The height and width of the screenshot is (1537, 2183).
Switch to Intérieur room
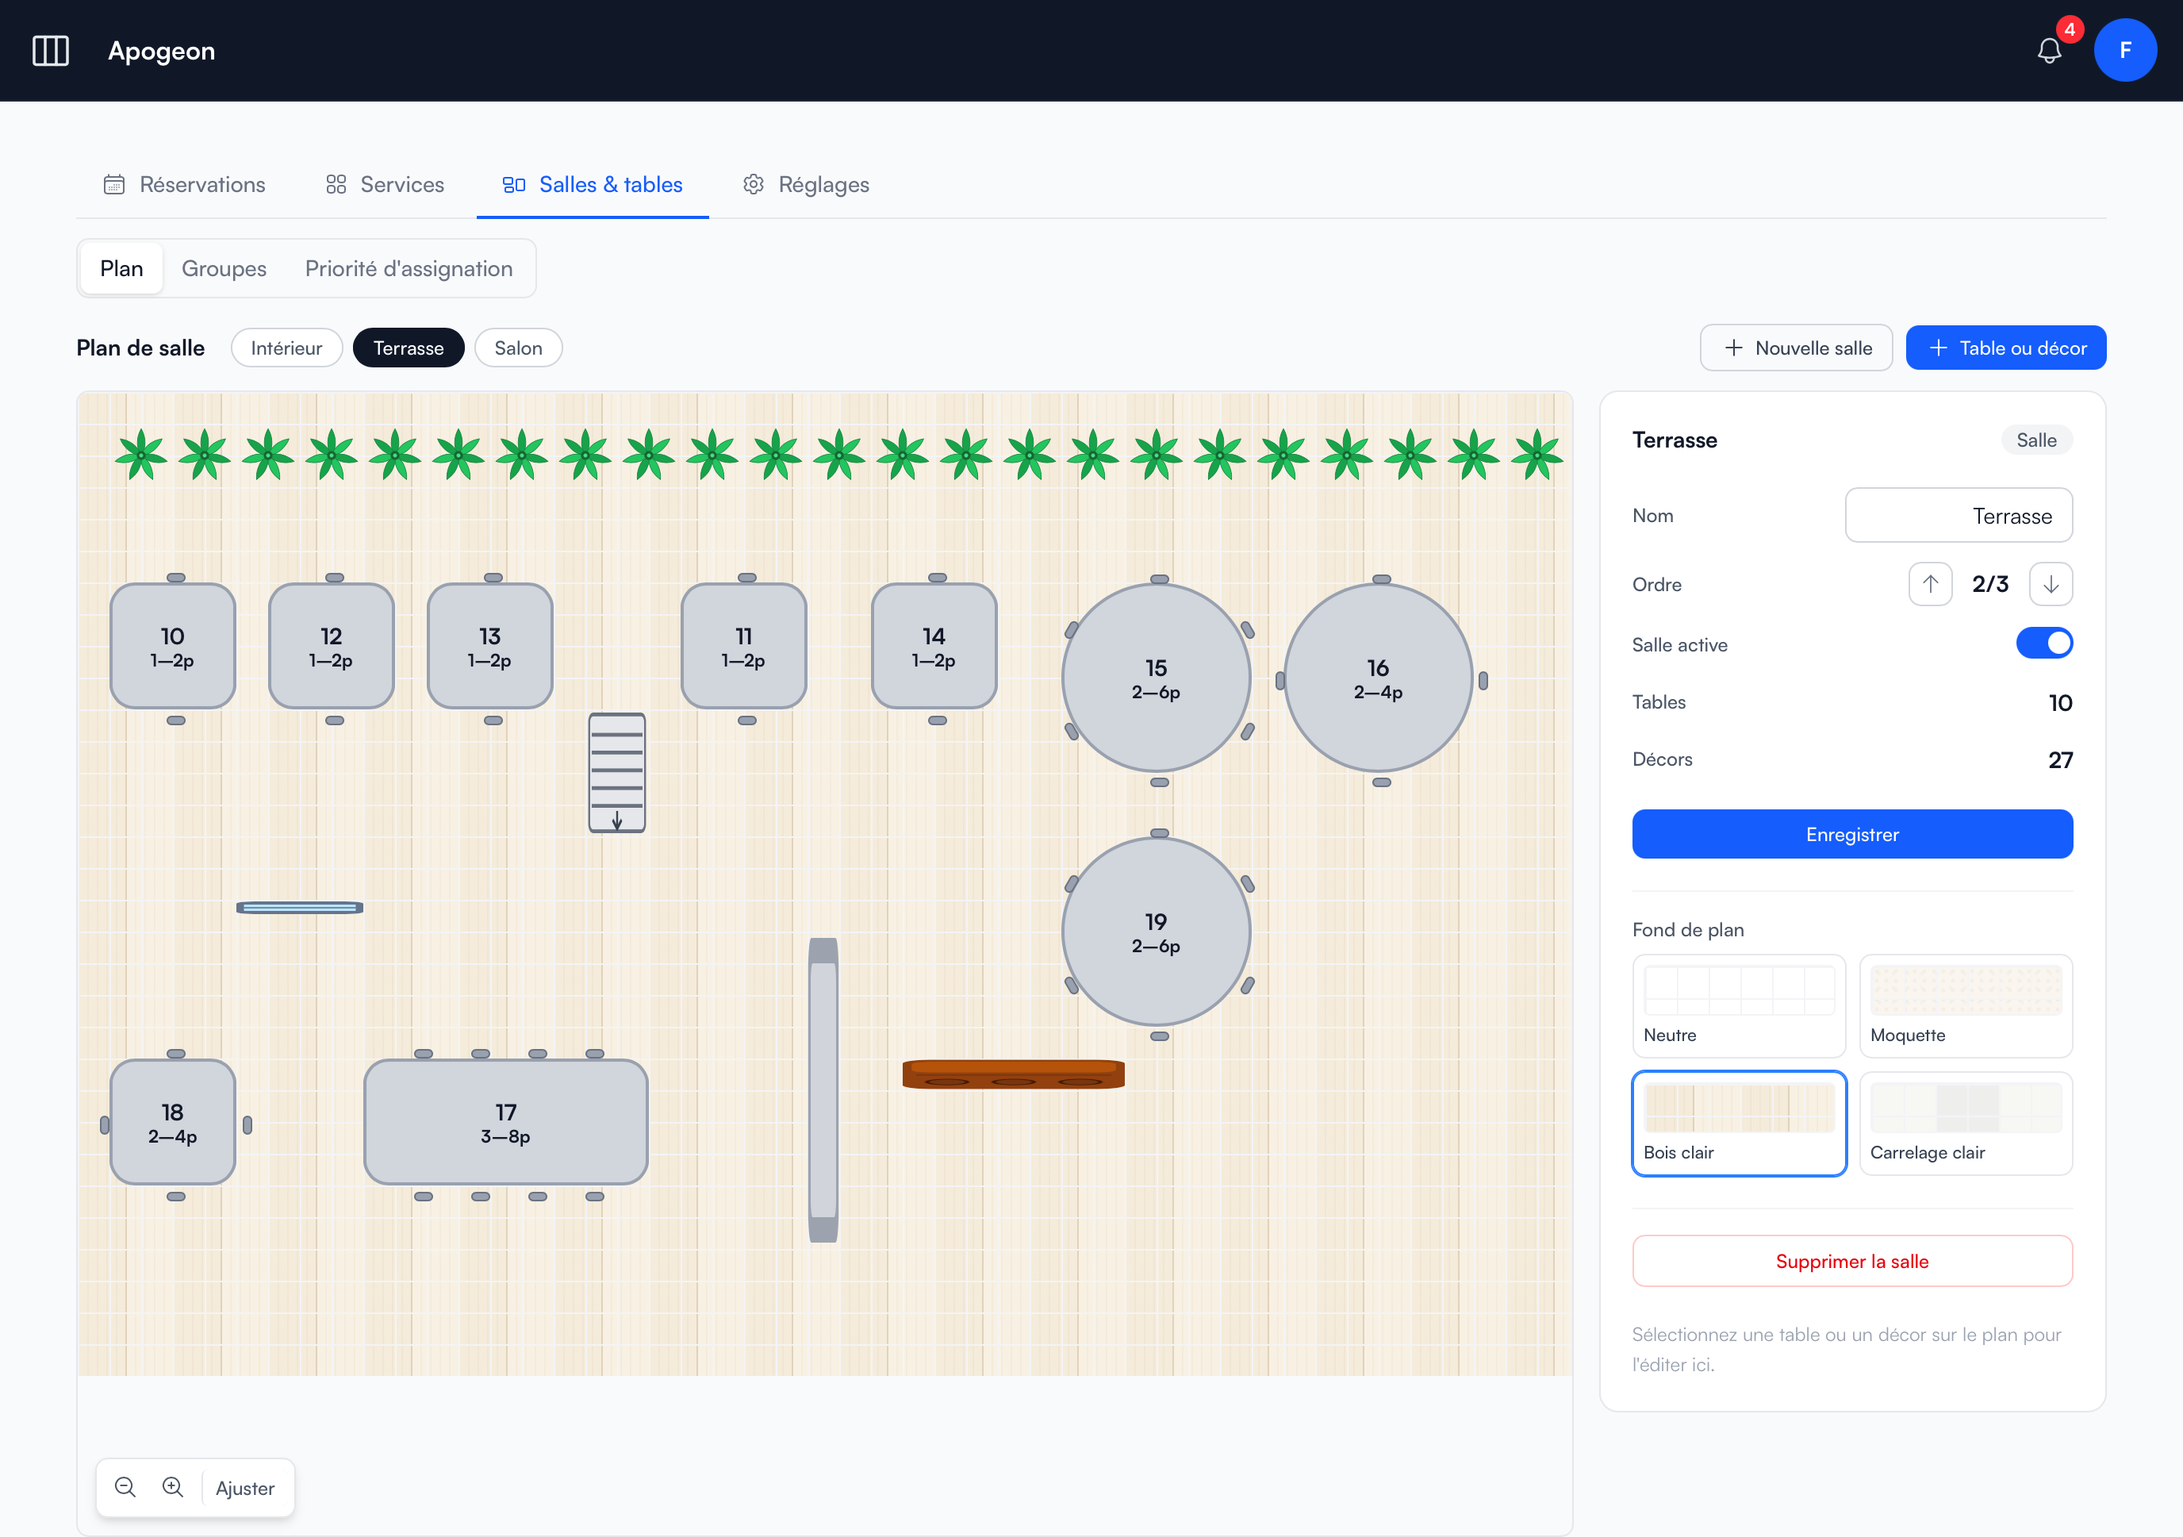coord(286,348)
